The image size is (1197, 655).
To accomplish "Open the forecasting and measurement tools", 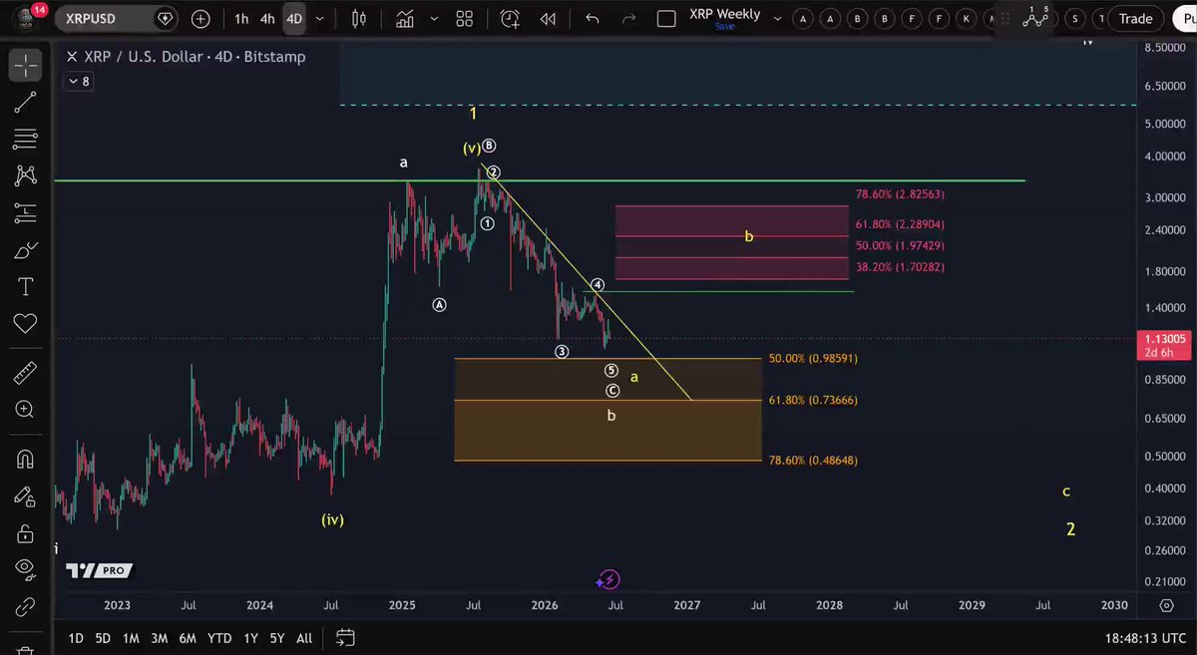I will pyautogui.click(x=25, y=212).
